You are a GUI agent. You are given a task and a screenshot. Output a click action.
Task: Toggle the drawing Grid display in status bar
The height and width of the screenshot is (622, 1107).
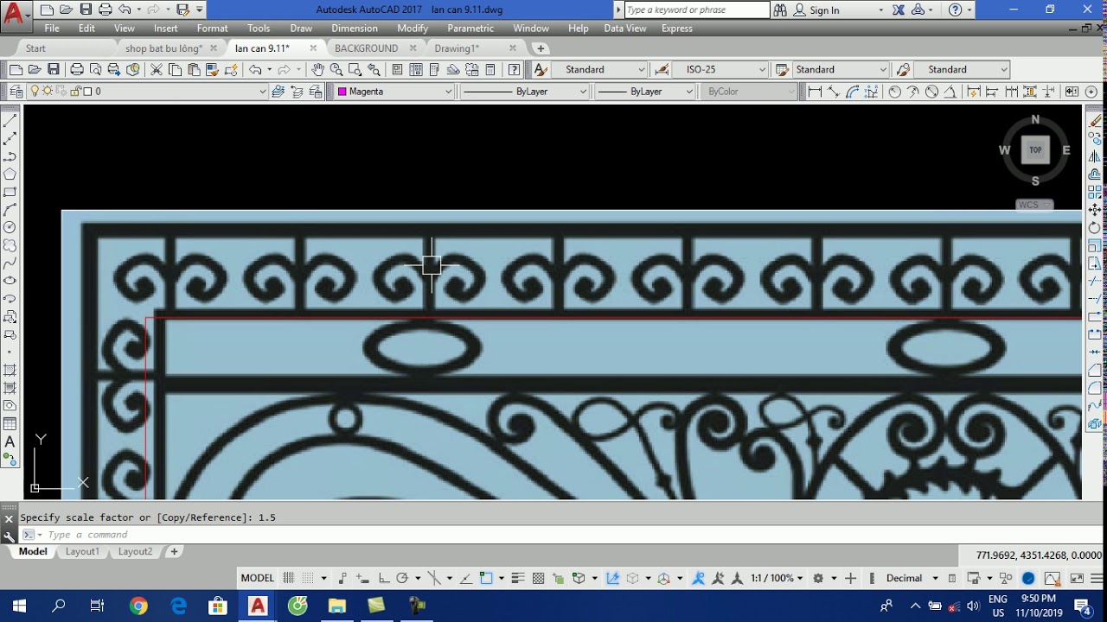[289, 578]
